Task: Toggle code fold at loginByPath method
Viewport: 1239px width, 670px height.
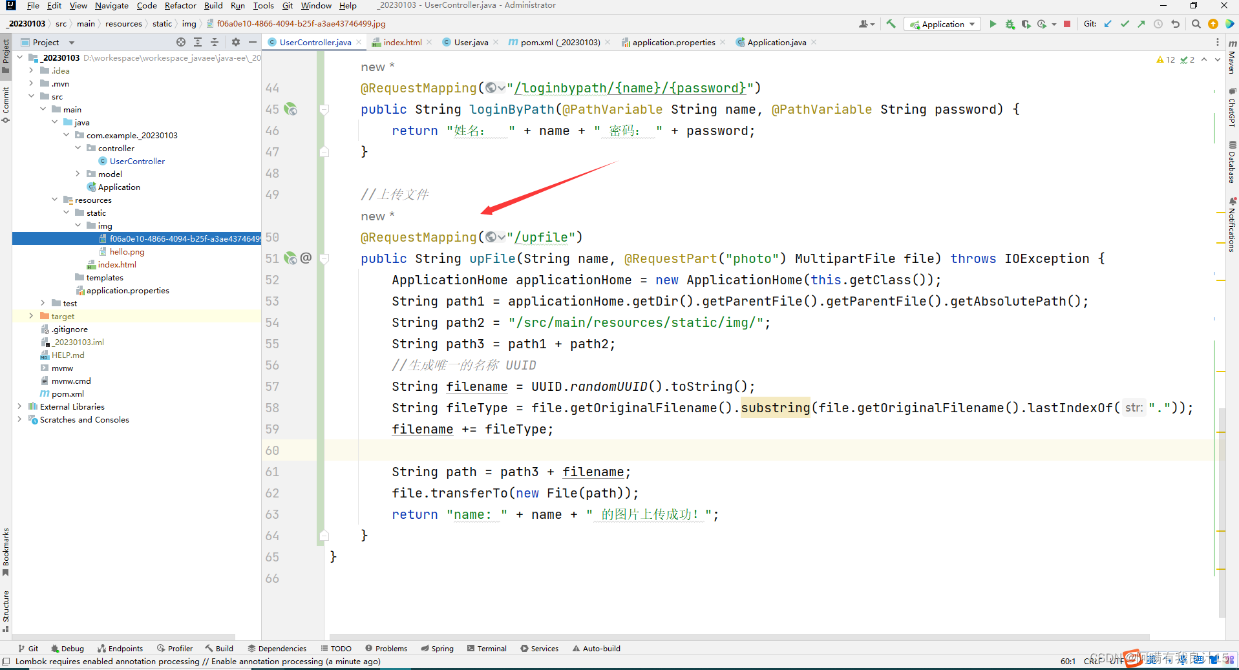Action: [324, 109]
